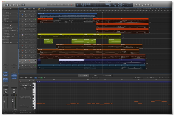The width and height of the screenshot is (174, 115).
Task: Switch to the スコア tab
Action: (x=95, y=75)
